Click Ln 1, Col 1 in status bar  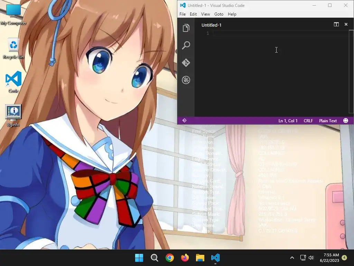tap(288, 121)
